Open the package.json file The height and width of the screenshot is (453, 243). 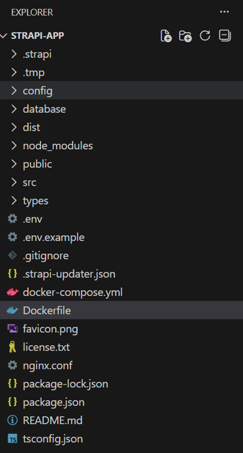(122, 402)
